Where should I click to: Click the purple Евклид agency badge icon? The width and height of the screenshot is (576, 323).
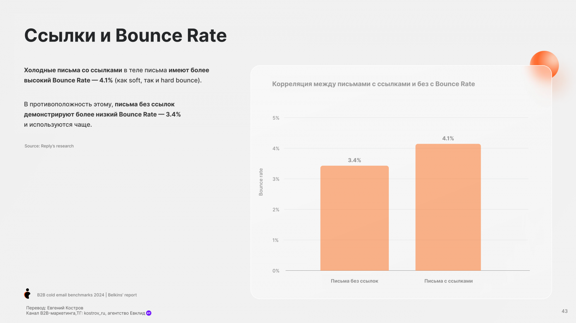(x=149, y=313)
